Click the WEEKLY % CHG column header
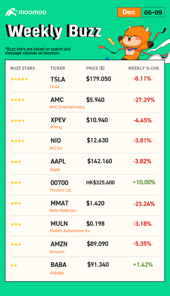Screen dimensions: 170x296 [x=143, y=68]
